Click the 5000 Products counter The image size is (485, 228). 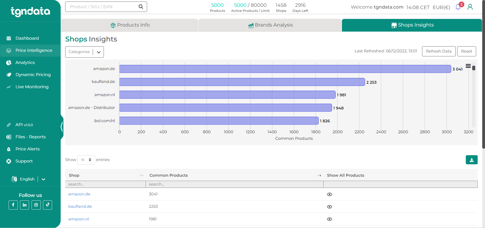pos(217,8)
